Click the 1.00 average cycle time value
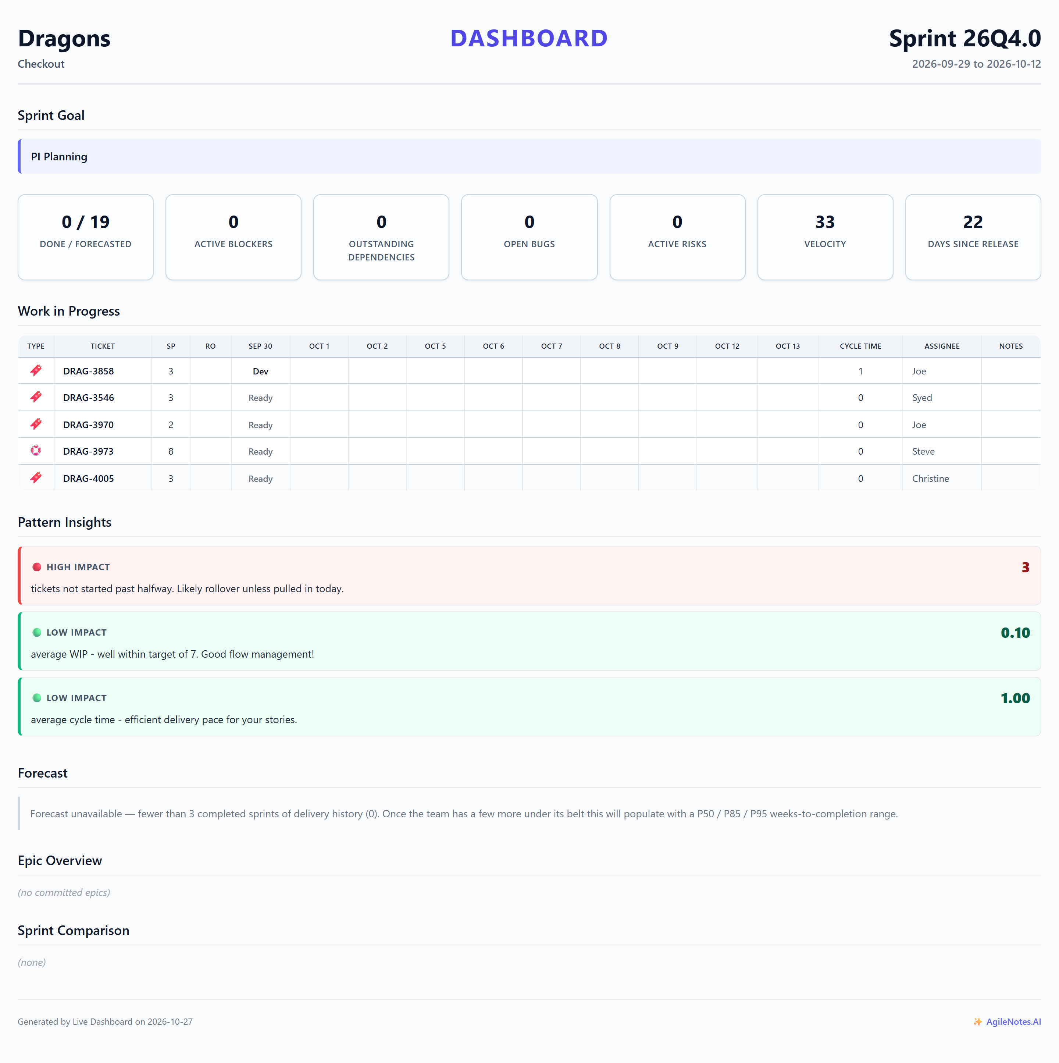1059x1063 pixels. point(1015,698)
